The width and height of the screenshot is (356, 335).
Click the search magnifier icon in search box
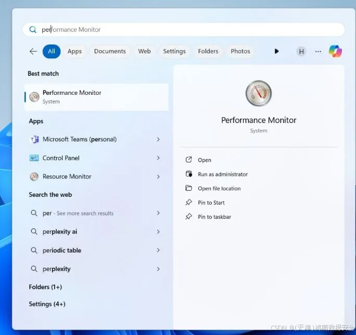tap(33, 30)
